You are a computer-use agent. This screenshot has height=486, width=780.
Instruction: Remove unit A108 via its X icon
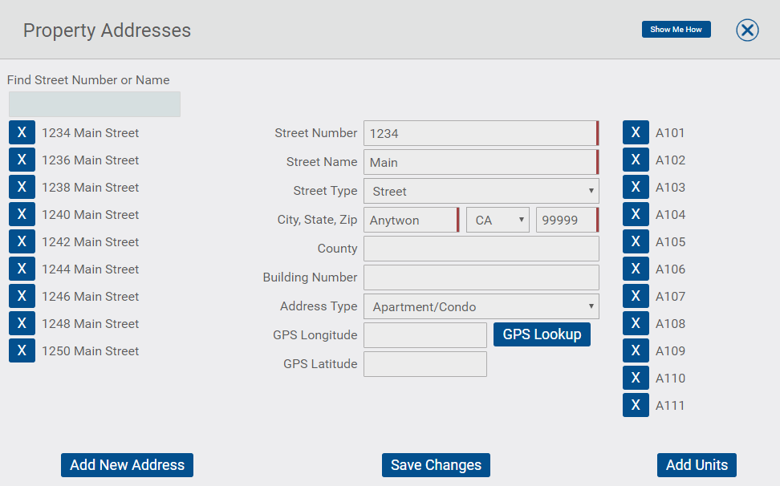tap(636, 323)
